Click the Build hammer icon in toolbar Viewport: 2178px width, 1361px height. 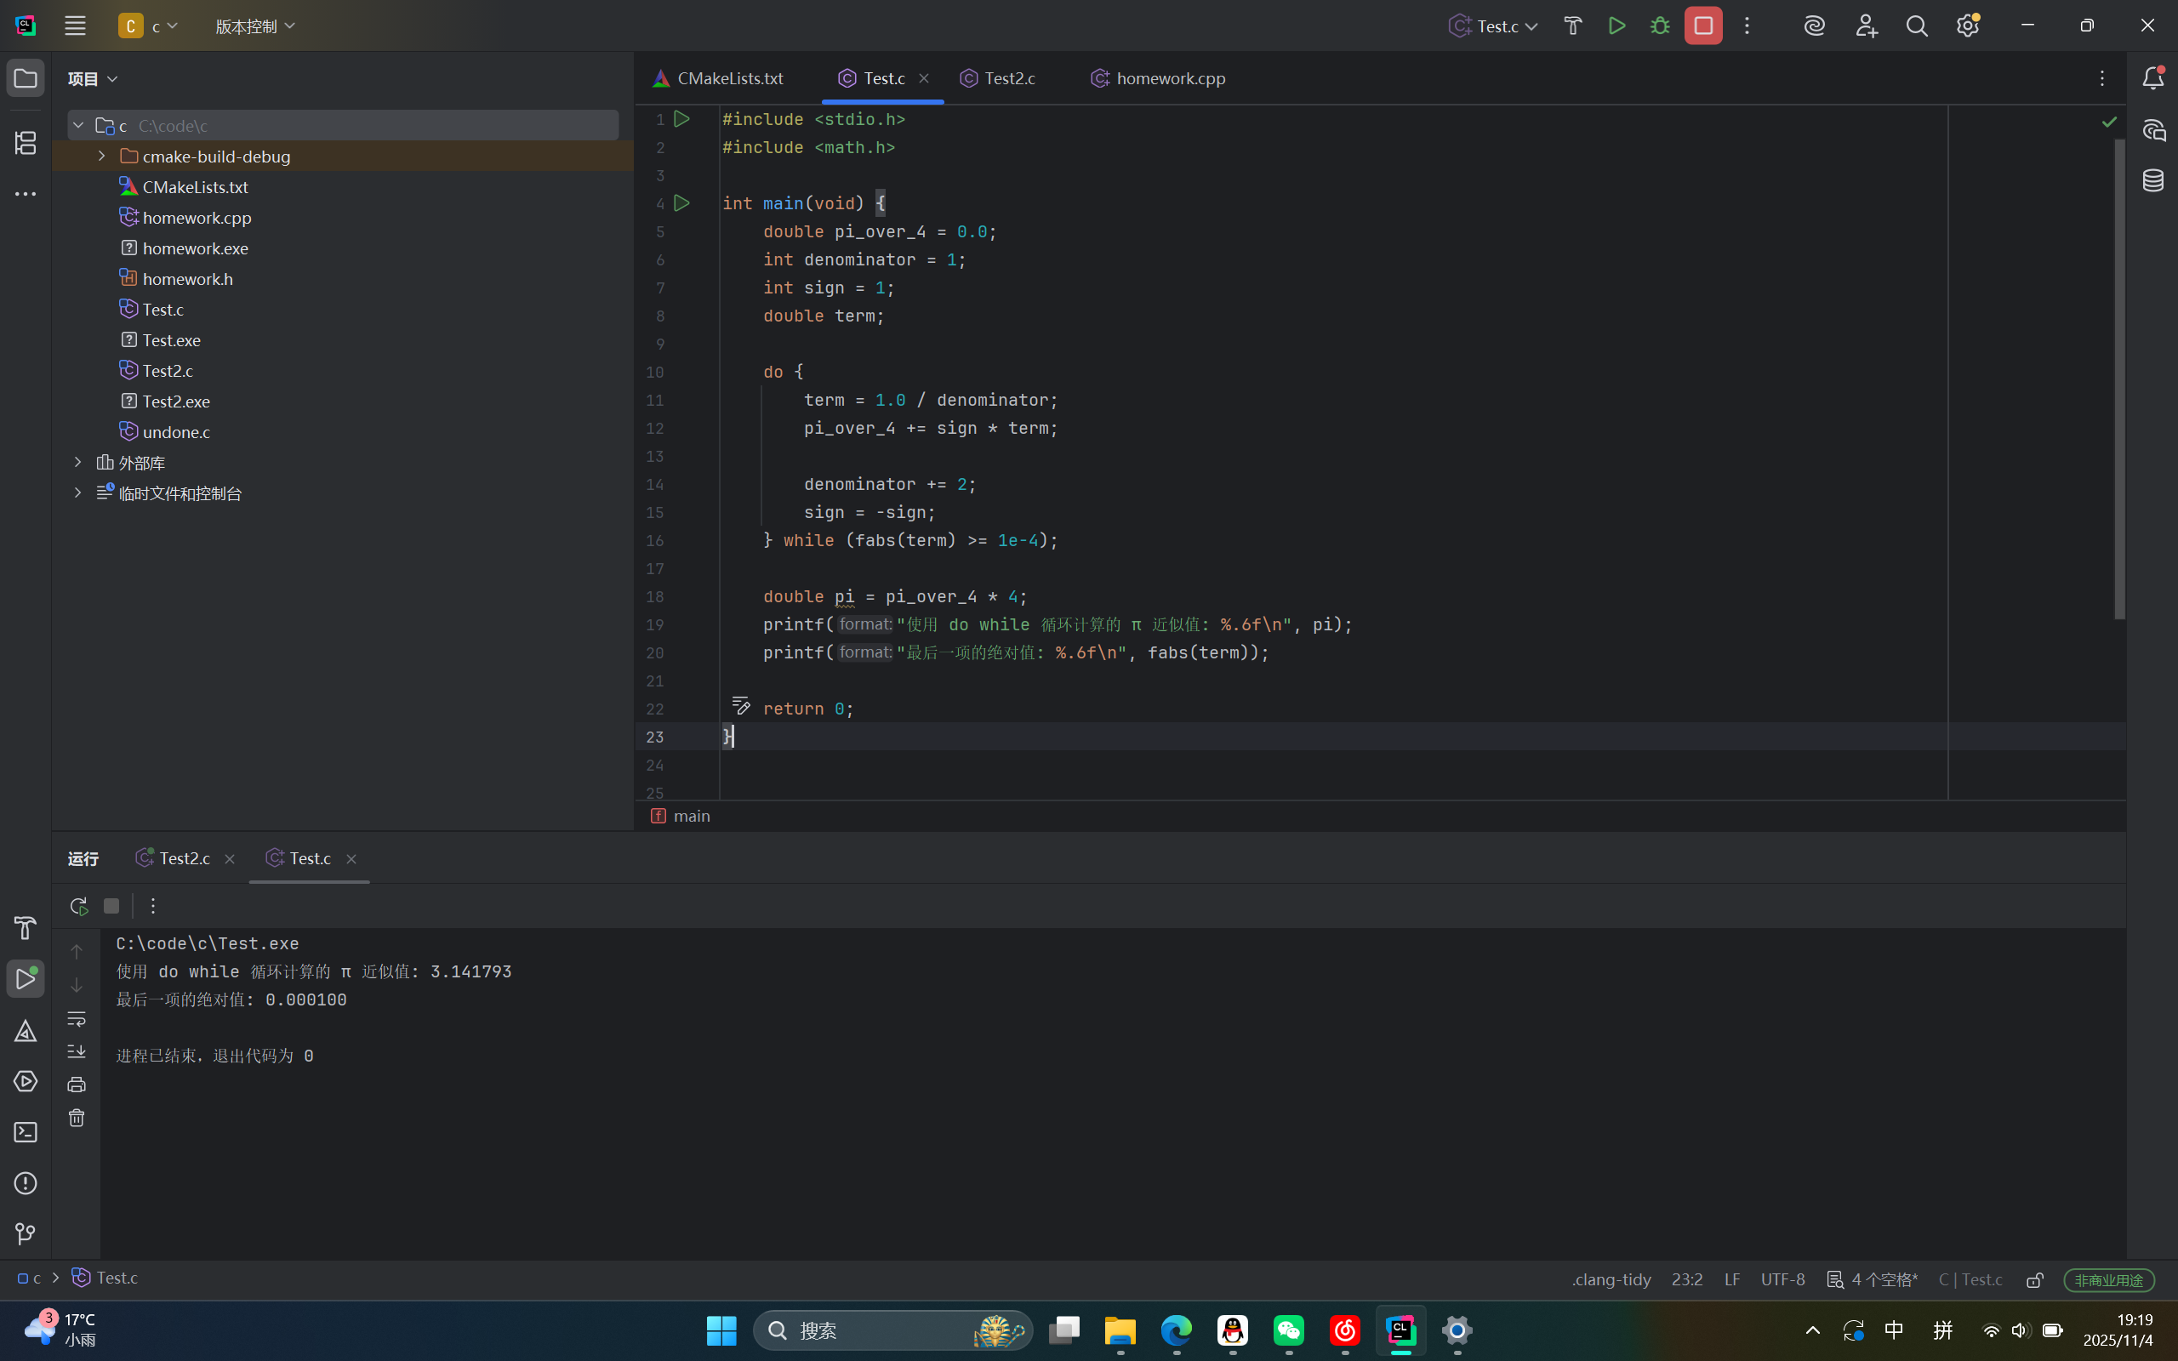(x=1572, y=26)
